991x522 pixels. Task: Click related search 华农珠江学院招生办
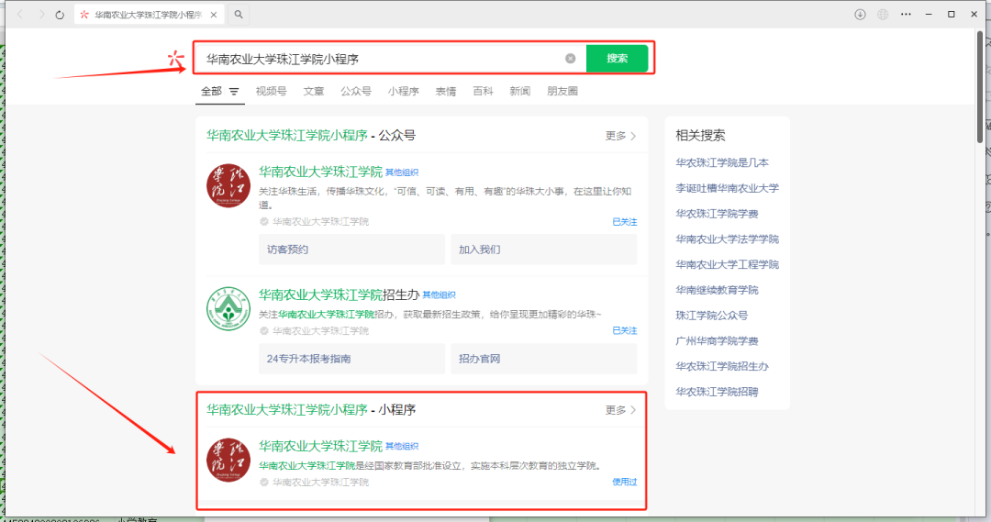pyautogui.click(x=722, y=366)
